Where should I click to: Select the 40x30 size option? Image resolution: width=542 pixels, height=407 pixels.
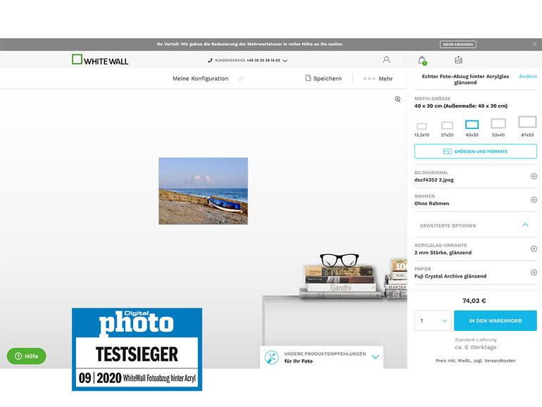(x=472, y=128)
